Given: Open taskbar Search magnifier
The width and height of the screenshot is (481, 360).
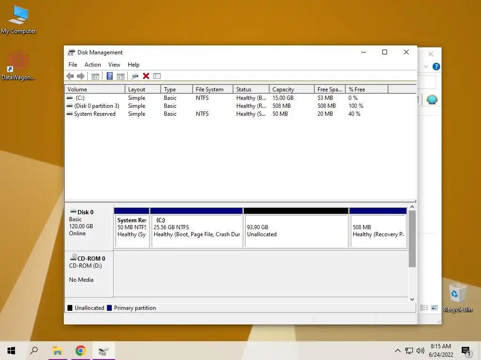Looking at the screenshot, I should [x=34, y=351].
